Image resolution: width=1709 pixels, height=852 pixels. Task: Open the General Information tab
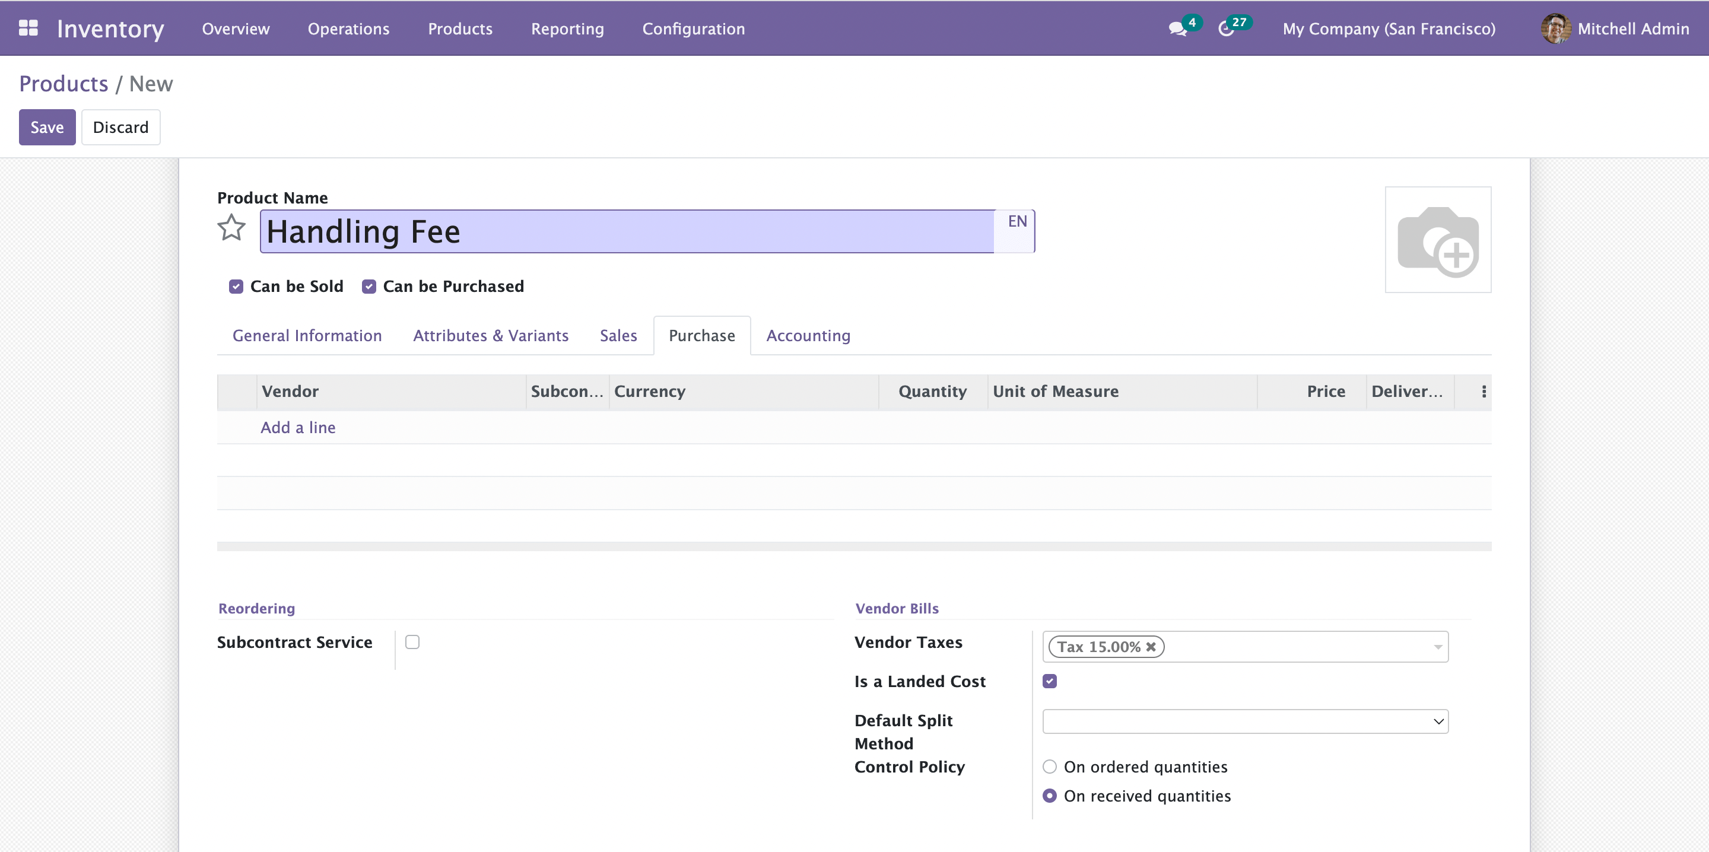pos(307,336)
